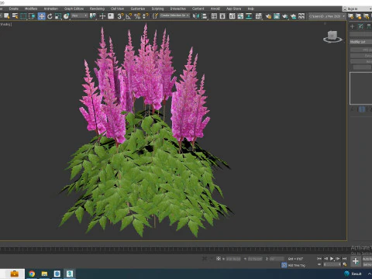Open the Sign In dropdown
Image resolution: width=372 pixels, height=279 pixels.
coord(357,9)
